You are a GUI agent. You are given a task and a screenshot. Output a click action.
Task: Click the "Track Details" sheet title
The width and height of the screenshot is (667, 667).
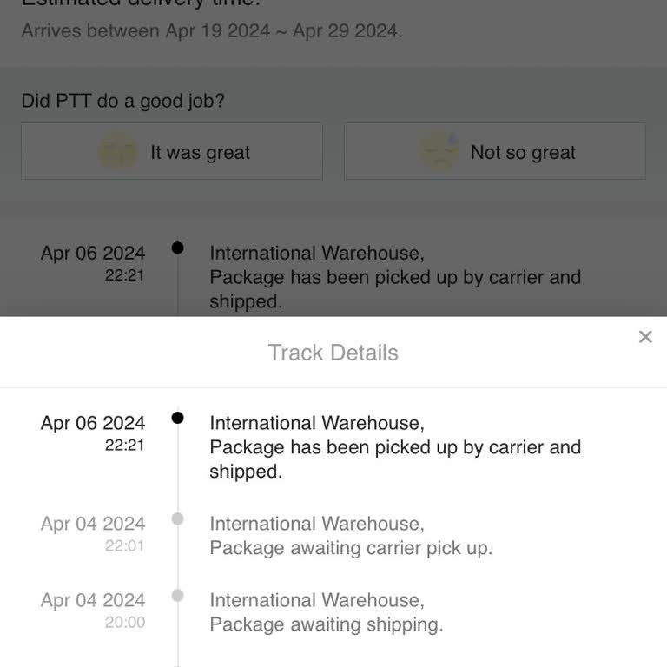pyautogui.click(x=333, y=353)
